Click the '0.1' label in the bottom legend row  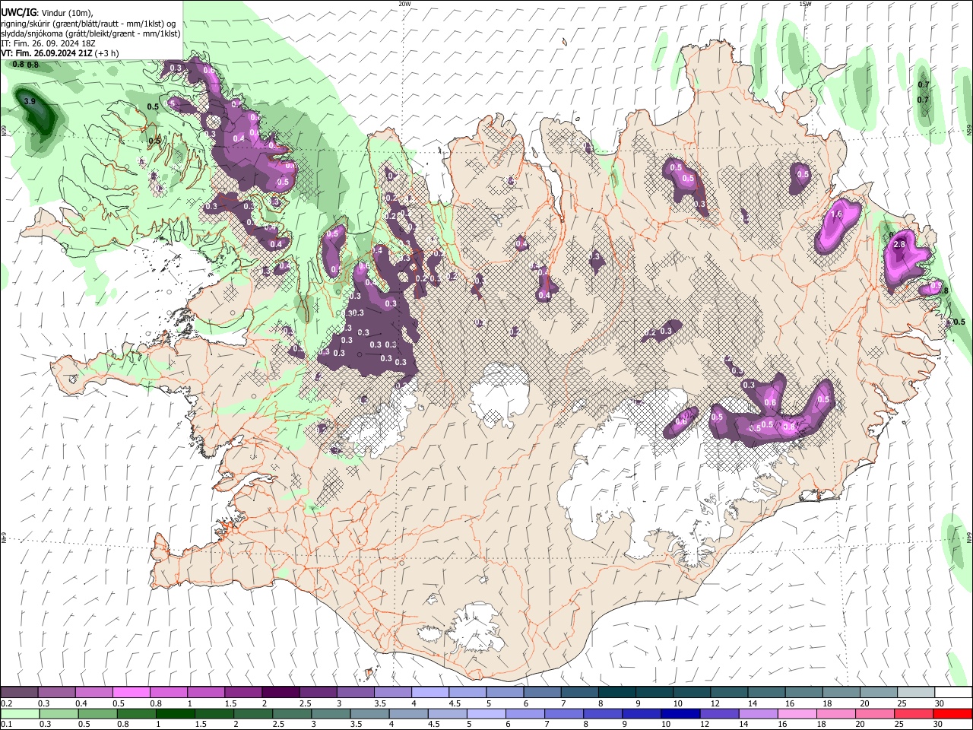point(7,725)
